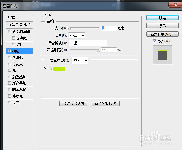Screen dimensions: 182x150
Task: Select the 样式 list header
Action: click(19, 18)
